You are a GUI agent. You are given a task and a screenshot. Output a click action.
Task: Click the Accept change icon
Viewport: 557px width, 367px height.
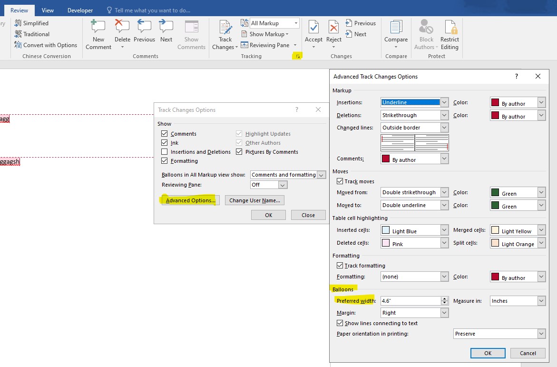[x=313, y=28]
